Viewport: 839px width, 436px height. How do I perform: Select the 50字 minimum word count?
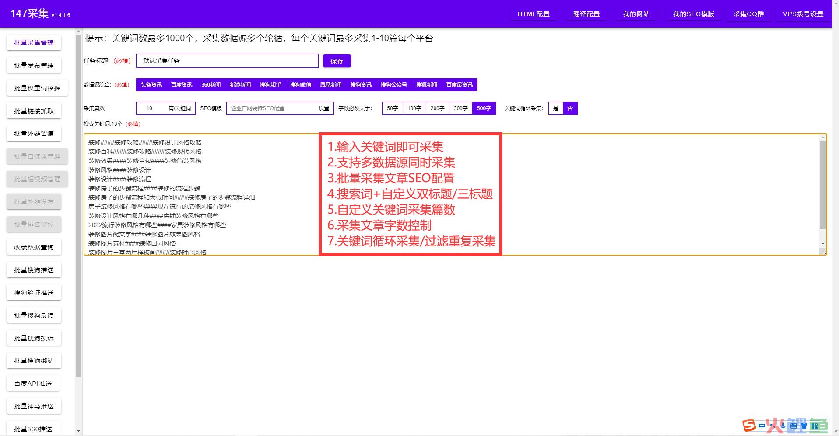393,108
